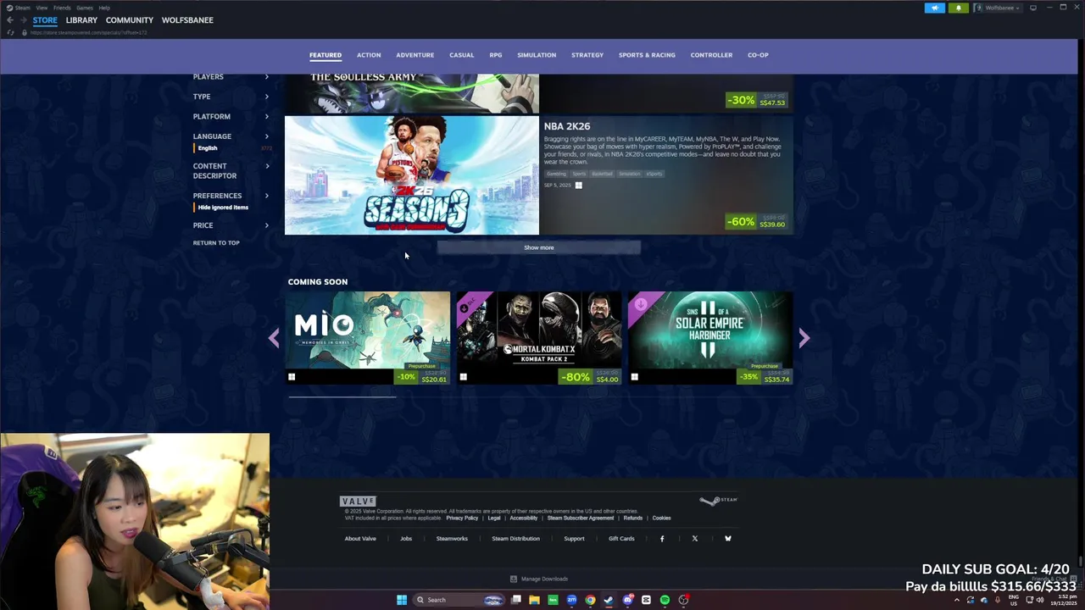1085x610 pixels.
Task: Click the Manage Downloads icon
Action: [x=514, y=579]
